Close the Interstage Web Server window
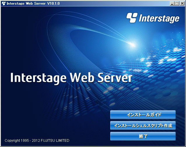The image size is (186, 147). point(182,3)
